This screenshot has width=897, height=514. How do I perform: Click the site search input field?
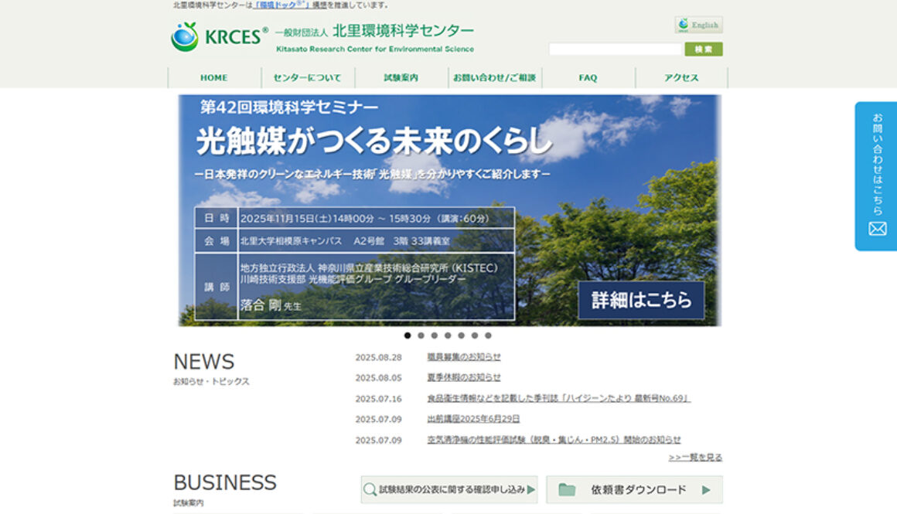(x=616, y=49)
